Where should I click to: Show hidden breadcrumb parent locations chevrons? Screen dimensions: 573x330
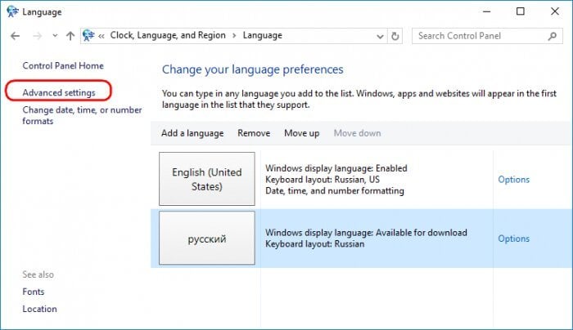(x=102, y=36)
